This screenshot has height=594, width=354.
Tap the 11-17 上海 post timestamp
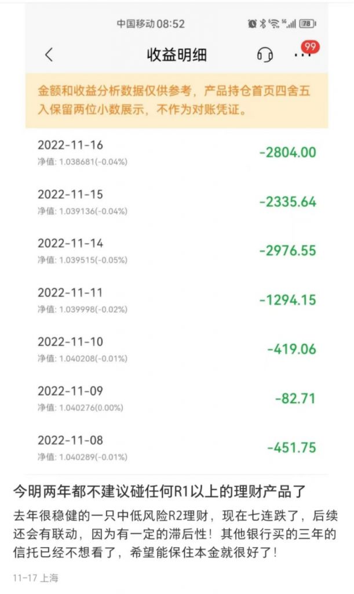click(36, 578)
